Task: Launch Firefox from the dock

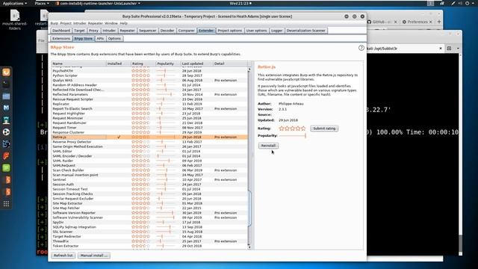Action: tap(7, 72)
